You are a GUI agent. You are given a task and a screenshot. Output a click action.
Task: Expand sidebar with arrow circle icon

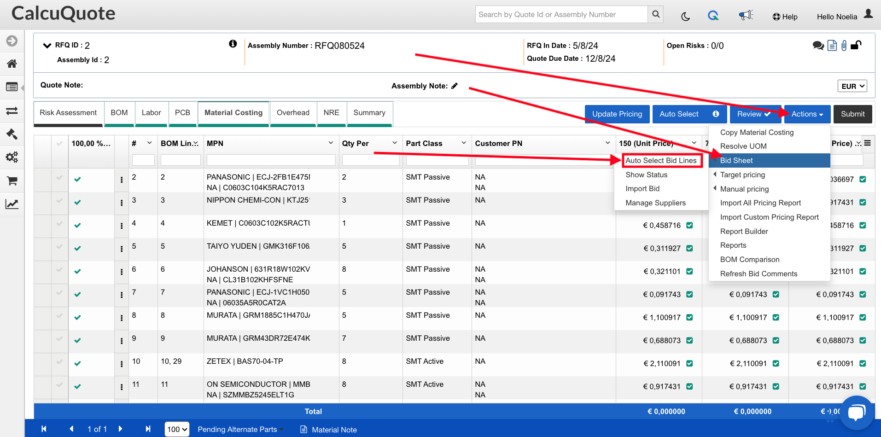click(12, 41)
